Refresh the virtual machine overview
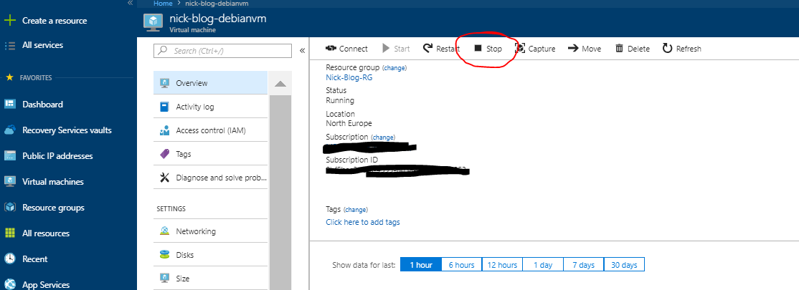The height and width of the screenshot is (290, 799). [682, 49]
